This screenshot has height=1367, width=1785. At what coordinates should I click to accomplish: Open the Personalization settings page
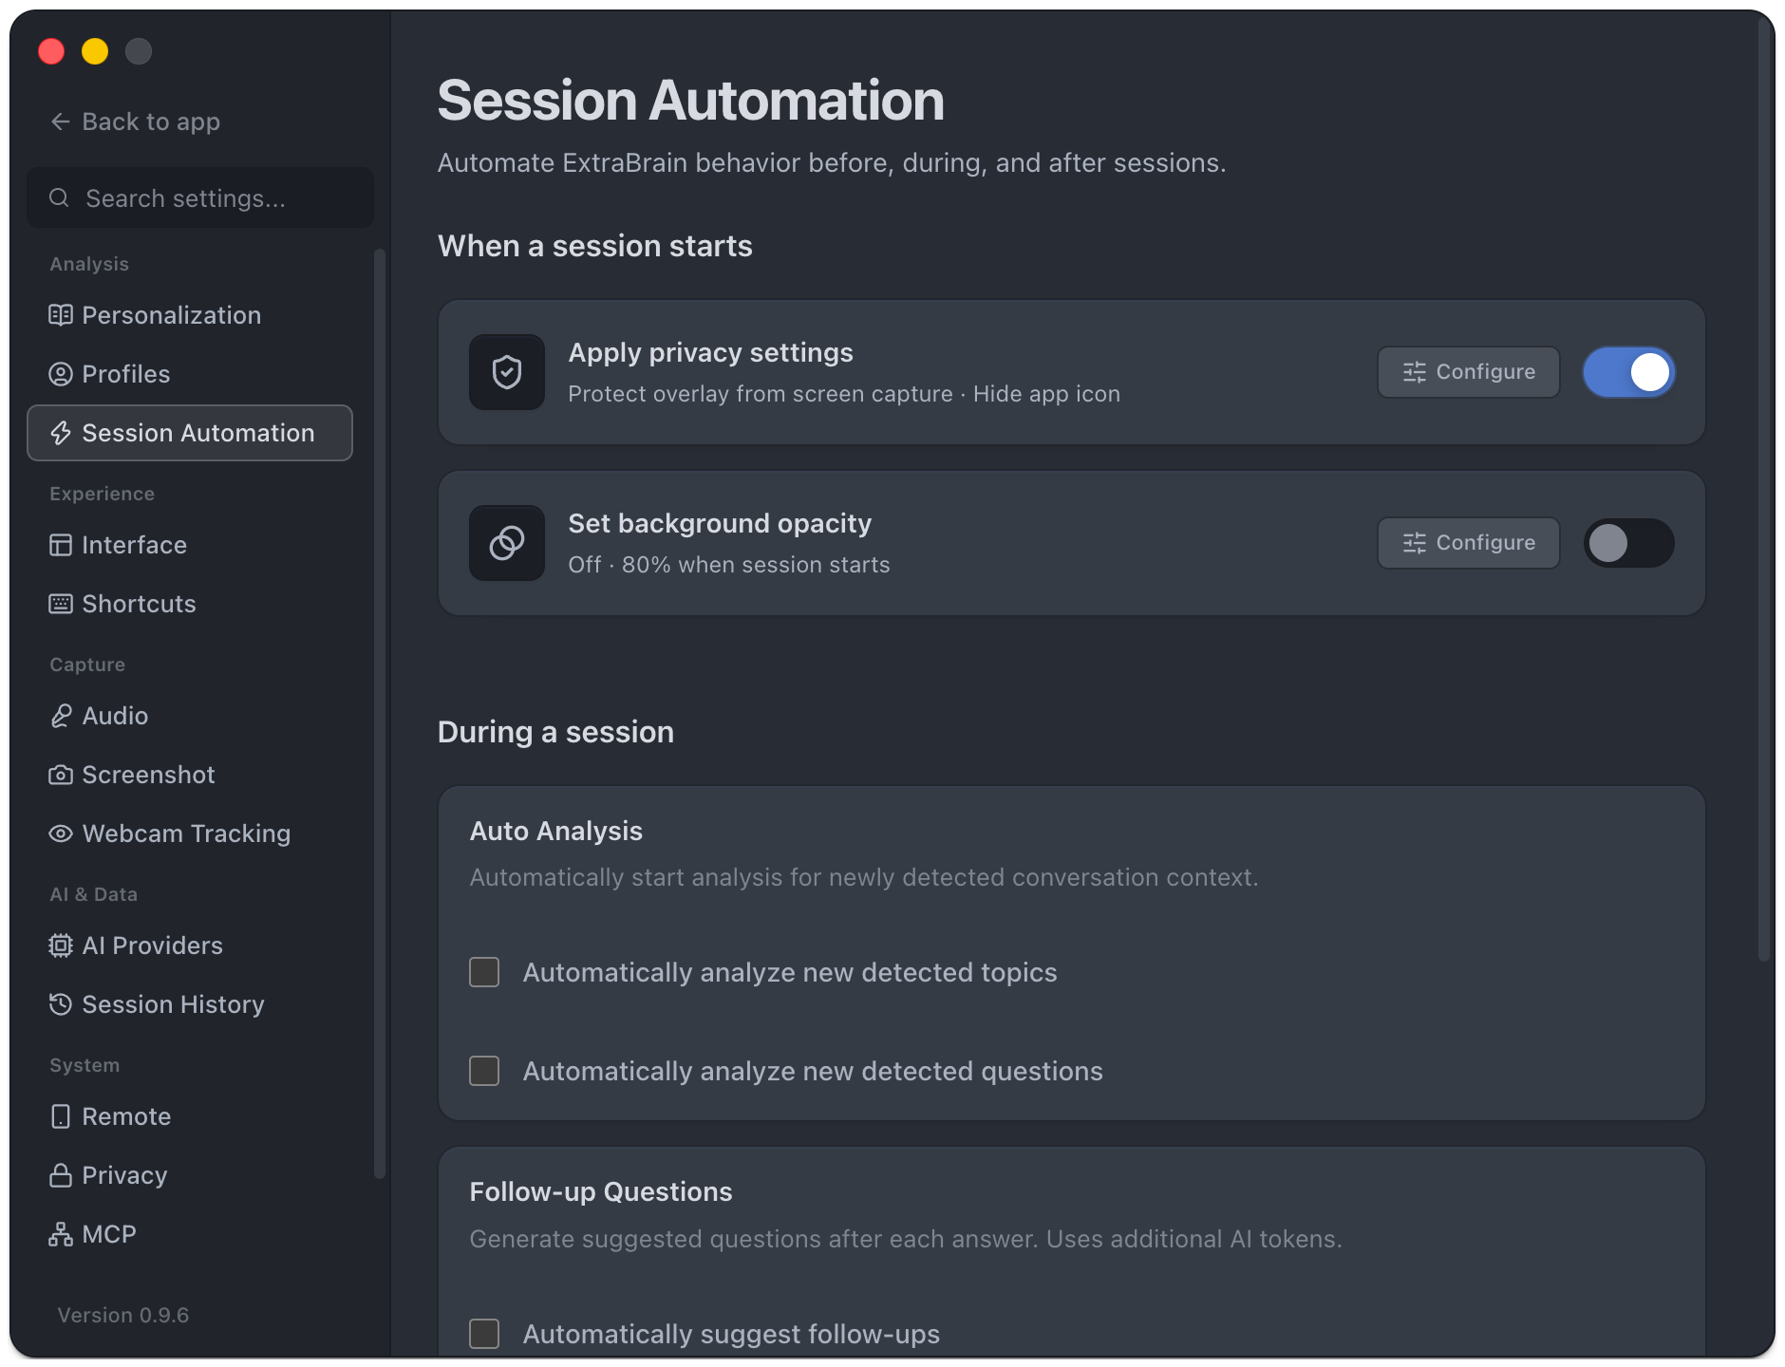tap(190, 315)
